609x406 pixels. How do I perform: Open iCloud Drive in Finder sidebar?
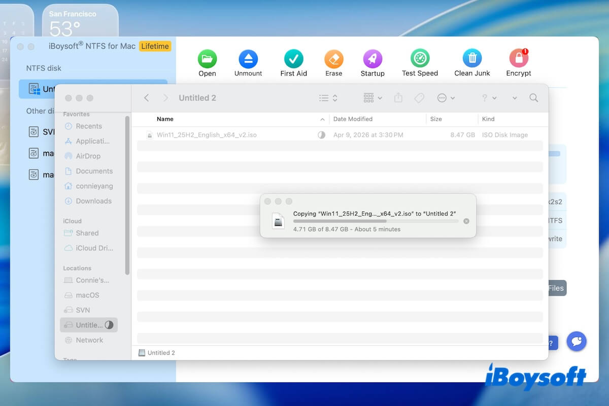point(89,248)
